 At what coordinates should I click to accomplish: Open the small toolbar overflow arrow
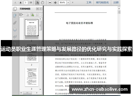click(x=73, y=2)
